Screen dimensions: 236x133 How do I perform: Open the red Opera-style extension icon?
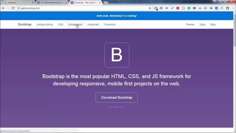point(156,8)
